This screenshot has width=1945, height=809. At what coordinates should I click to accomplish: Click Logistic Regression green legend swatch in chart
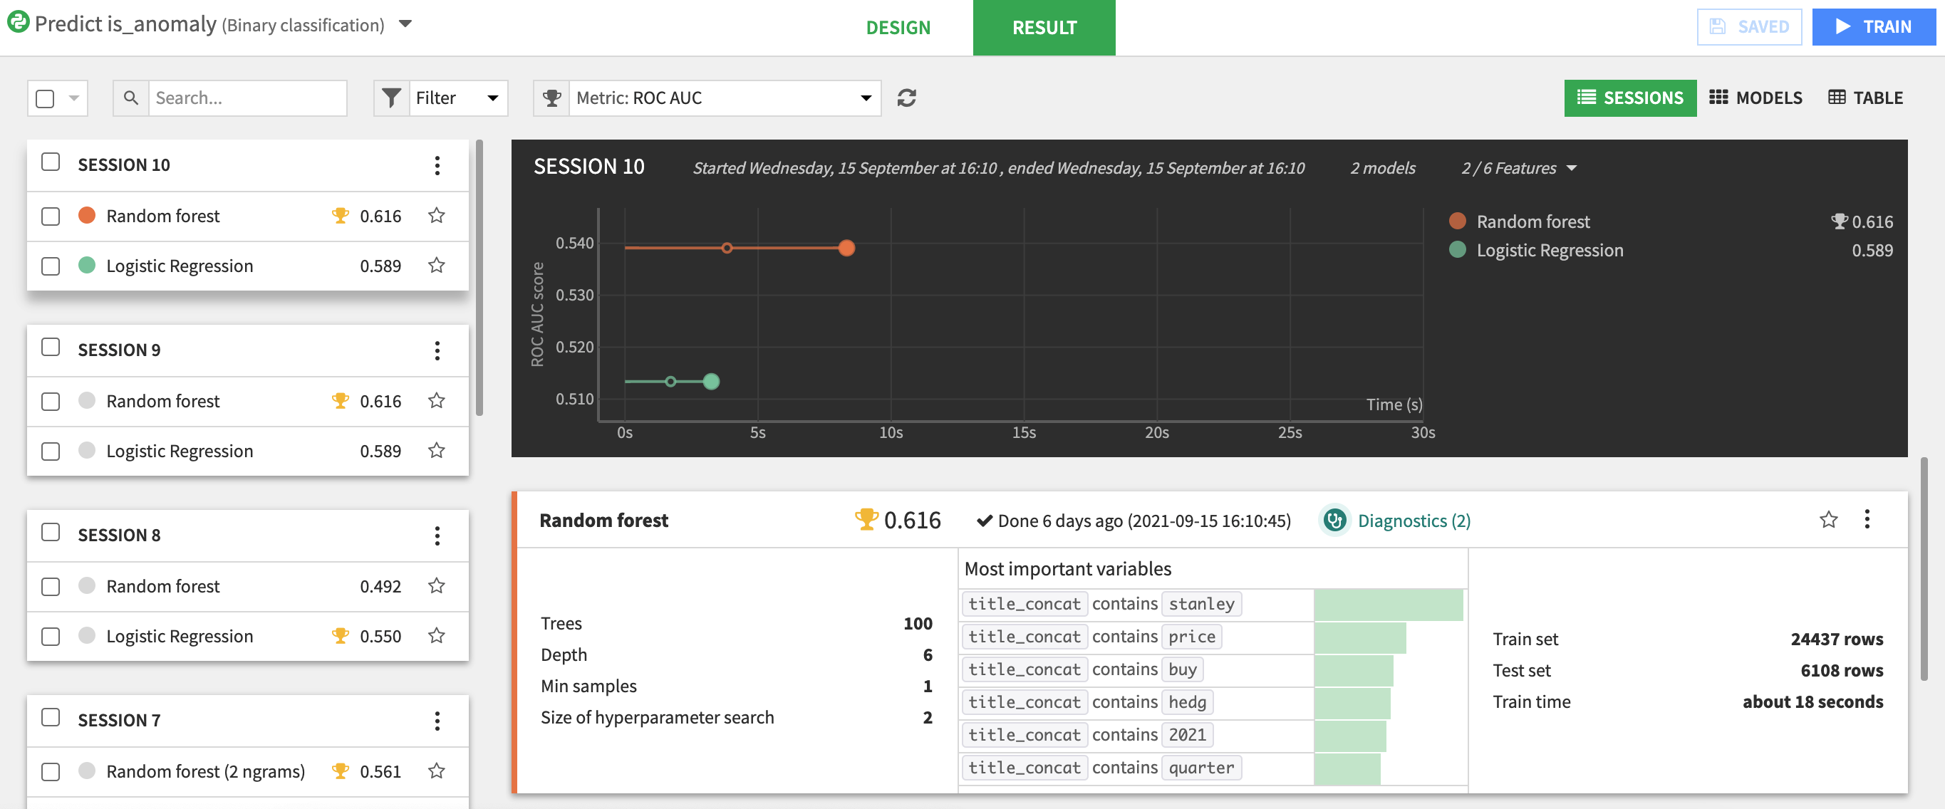[1457, 250]
